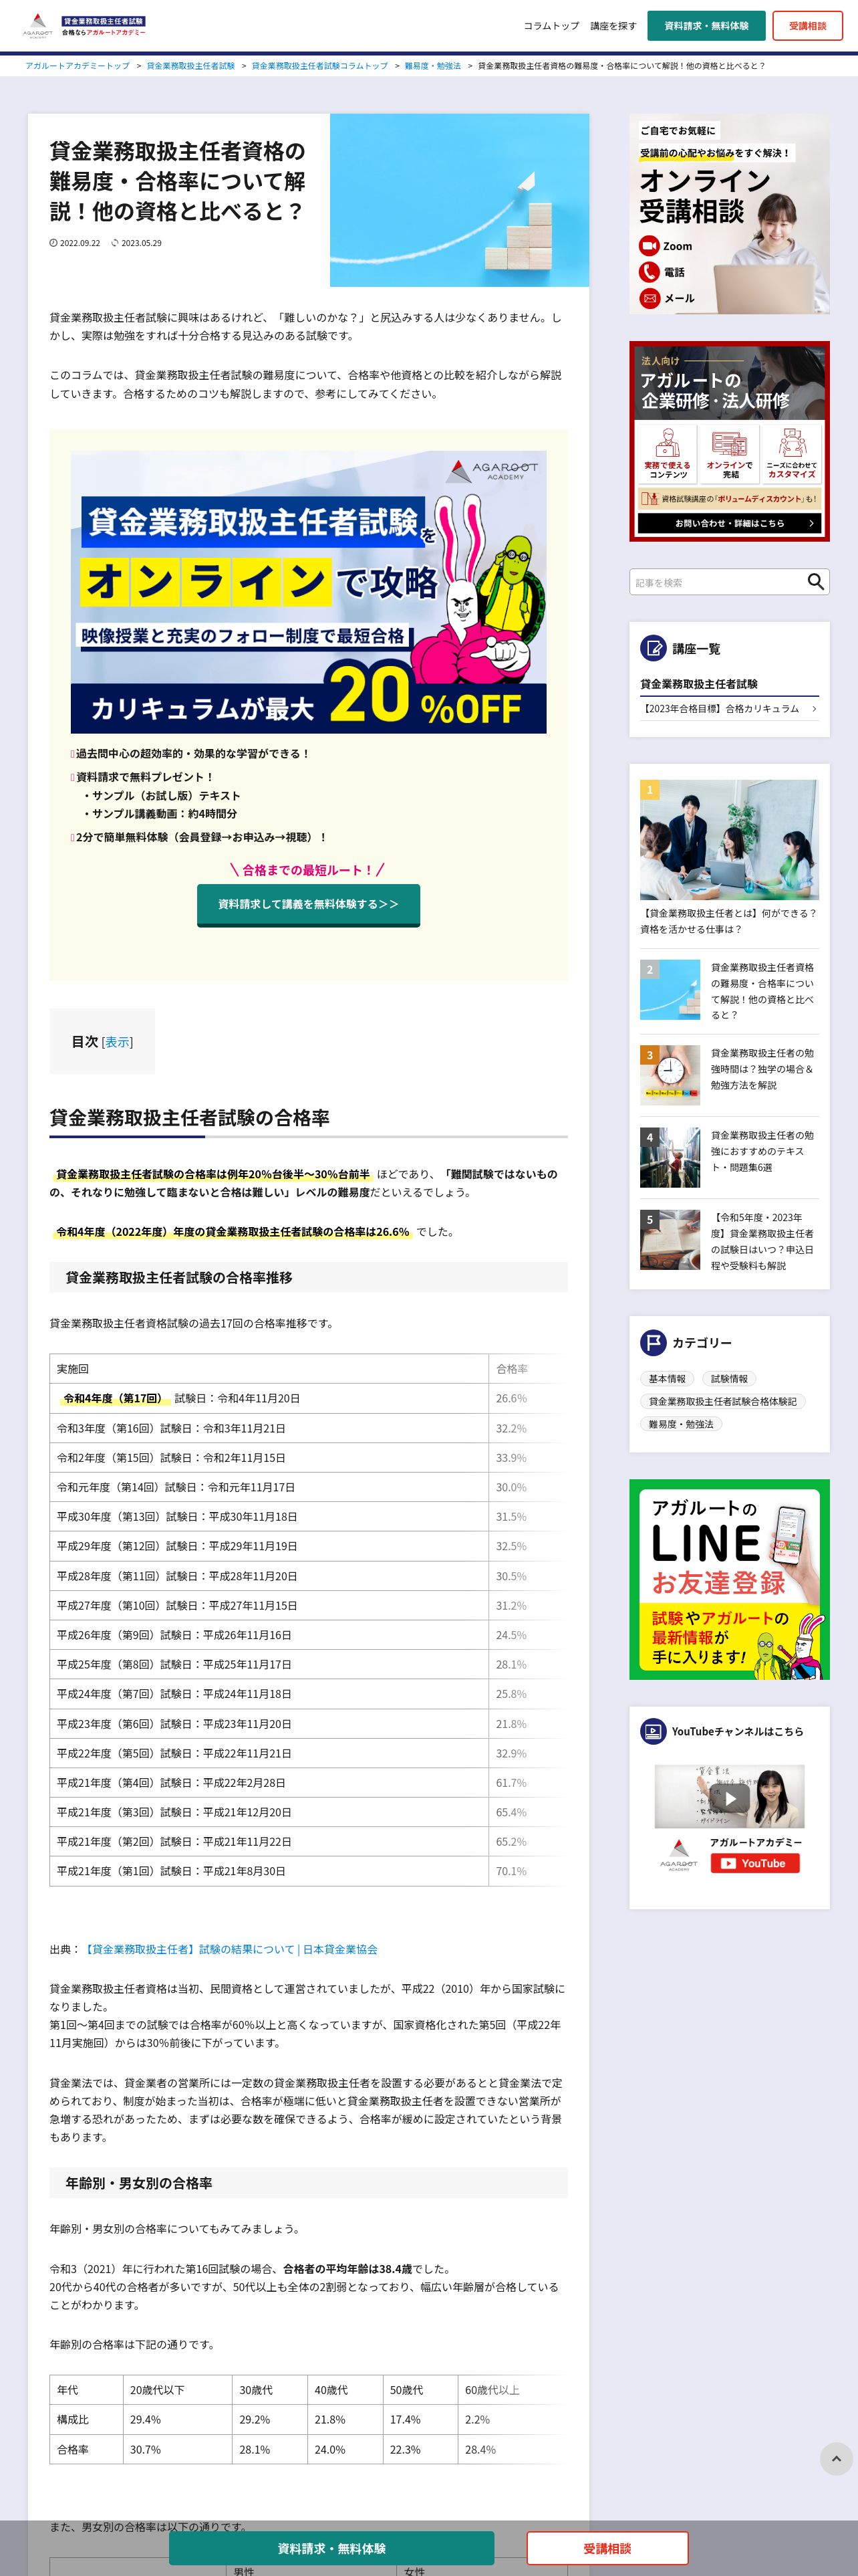This screenshot has height=2576, width=858.
Task: Click the 2023.05.29 updated date refresh icon
Action: pos(115,243)
